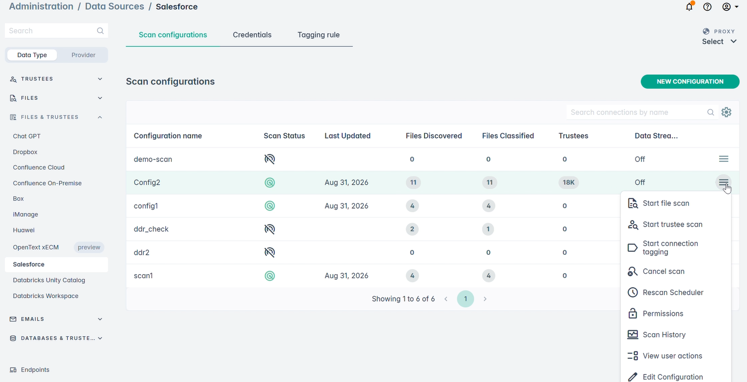This screenshot has width=747, height=382.
Task: Click the Permissions lock icon
Action: [x=633, y=313]
